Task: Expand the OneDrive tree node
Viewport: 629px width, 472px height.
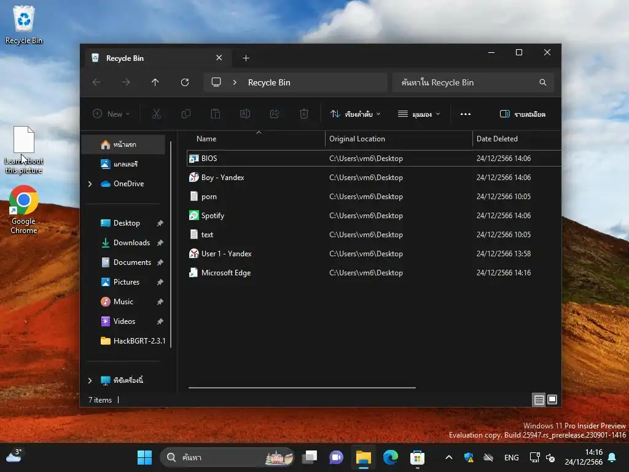Action: (x=90, y=184)
